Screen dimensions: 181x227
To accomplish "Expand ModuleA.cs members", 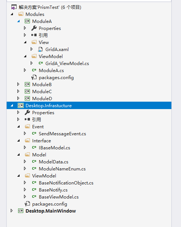I will click(x=25, y=70).
